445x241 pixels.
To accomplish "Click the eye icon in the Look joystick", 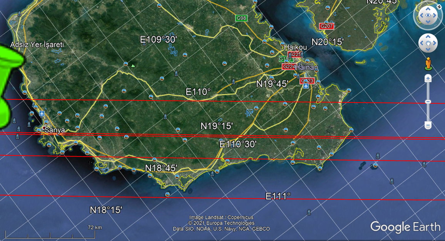I will [428, 15].
